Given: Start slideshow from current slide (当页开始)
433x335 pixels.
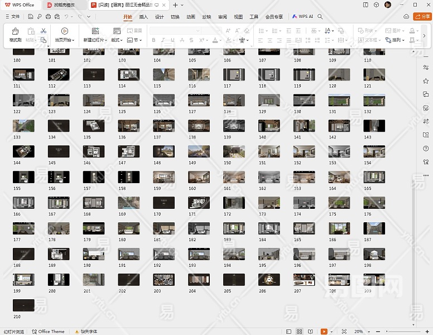Looking at the screenshot, I should click(x=65, y=31).
